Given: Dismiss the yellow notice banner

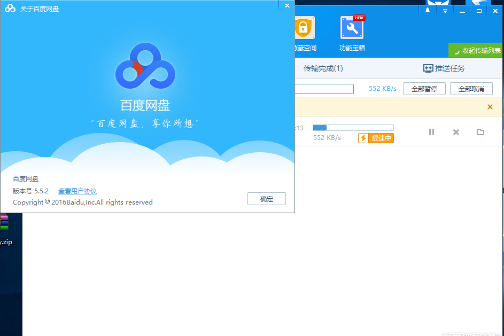Looking at the screenshot, I should 490,107.
